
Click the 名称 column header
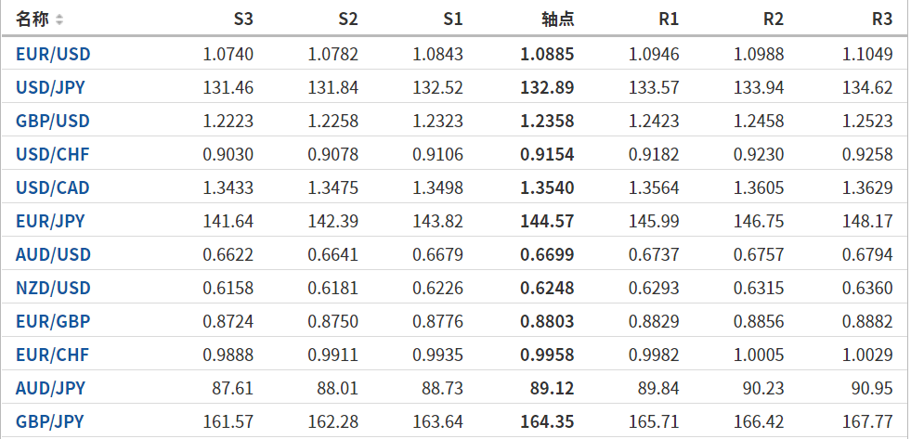[33, 19]
